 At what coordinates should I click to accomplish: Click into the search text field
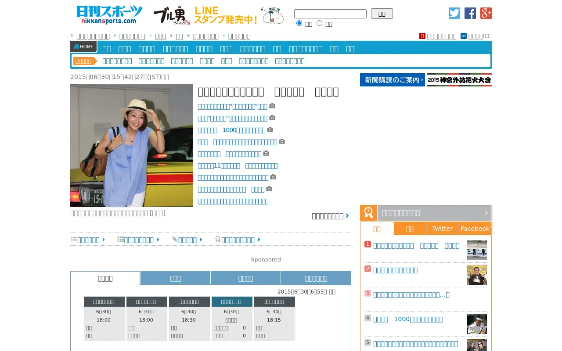[330, 14]
